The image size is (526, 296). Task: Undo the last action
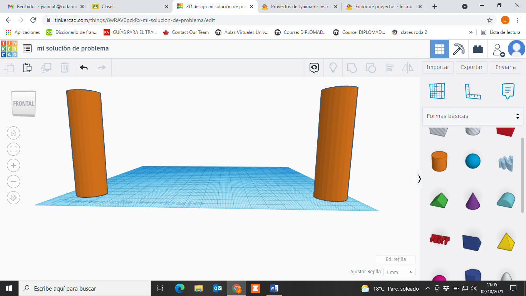tap(84, 67)
